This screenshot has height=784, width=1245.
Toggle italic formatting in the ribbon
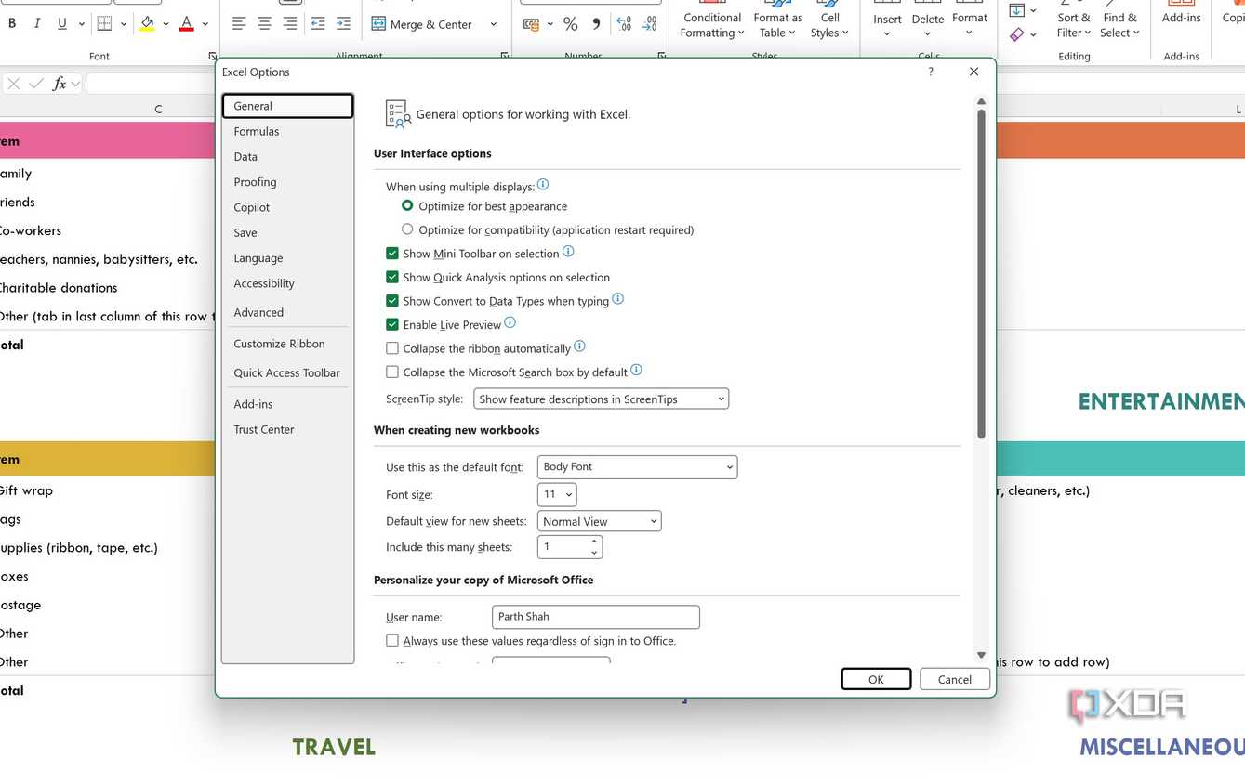pos(37,23)
